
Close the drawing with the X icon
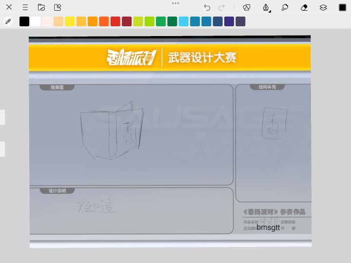click(9, 7)
